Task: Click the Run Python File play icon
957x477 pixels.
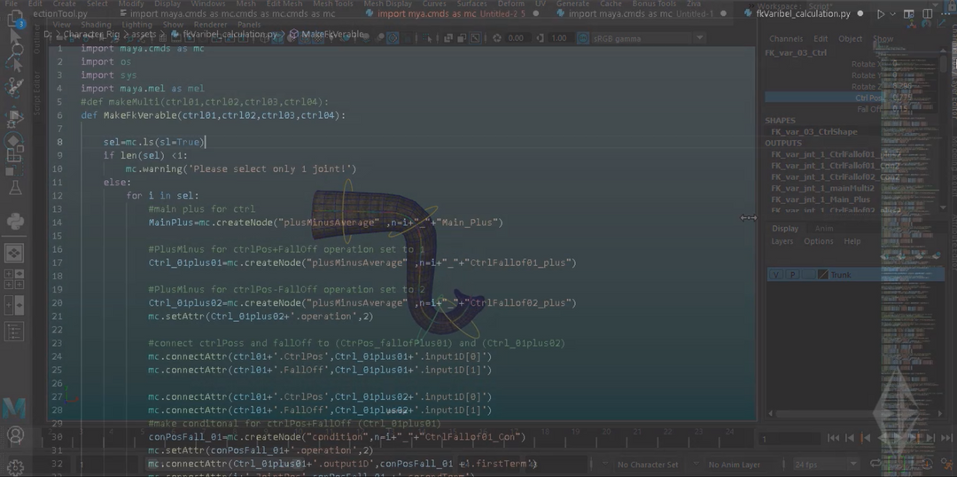Action: tap(880, 14)
